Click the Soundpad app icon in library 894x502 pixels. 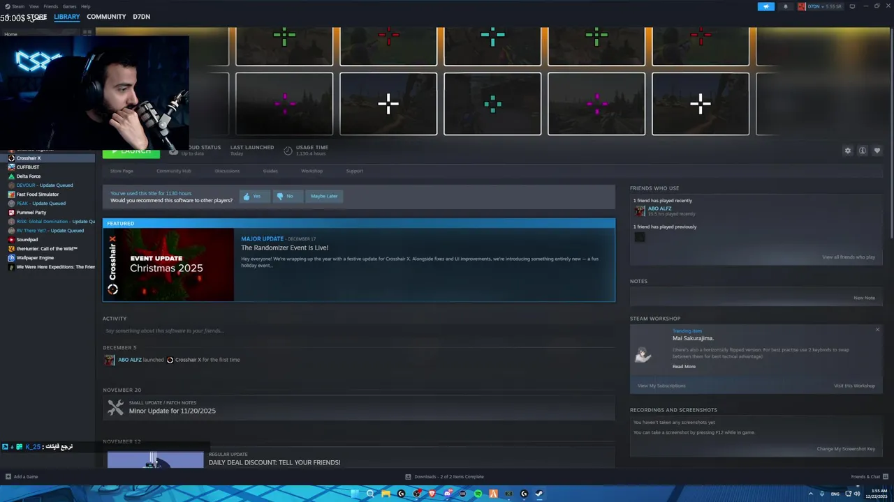(x=11, y=240)
